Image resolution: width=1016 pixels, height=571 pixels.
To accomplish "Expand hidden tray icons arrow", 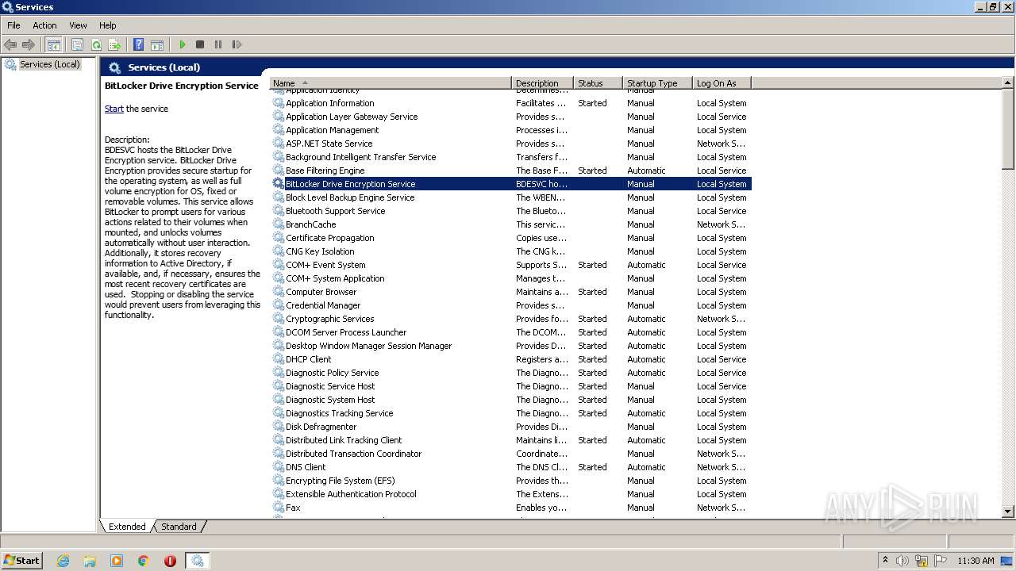I will coord(885,561).
